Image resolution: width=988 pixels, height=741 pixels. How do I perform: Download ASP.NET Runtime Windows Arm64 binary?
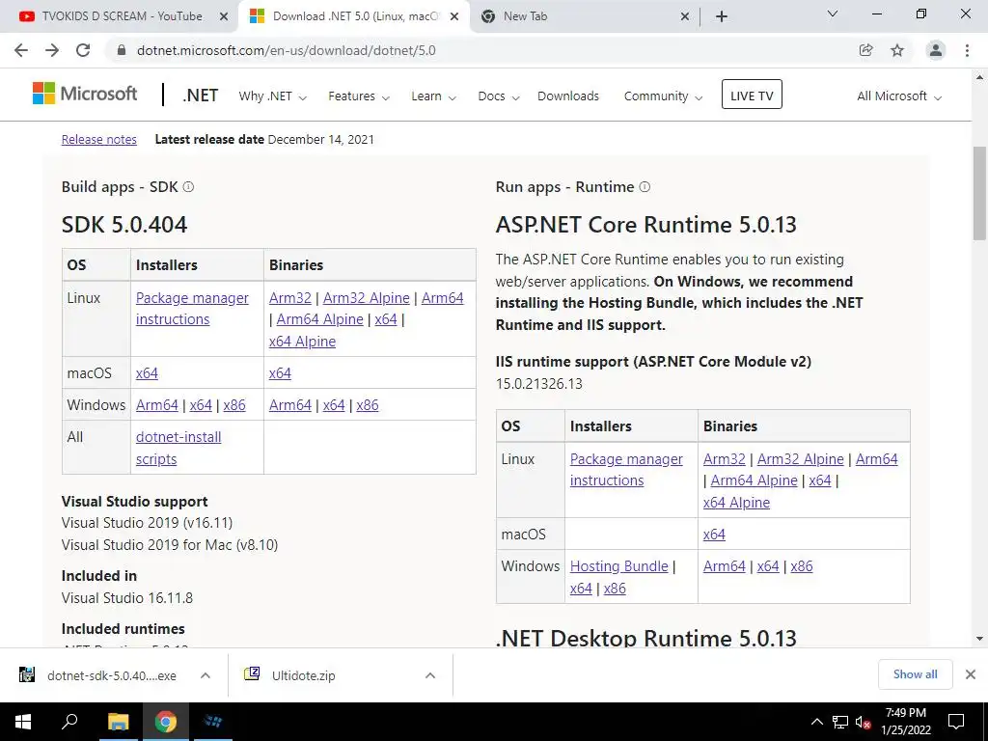coord(724,566)
